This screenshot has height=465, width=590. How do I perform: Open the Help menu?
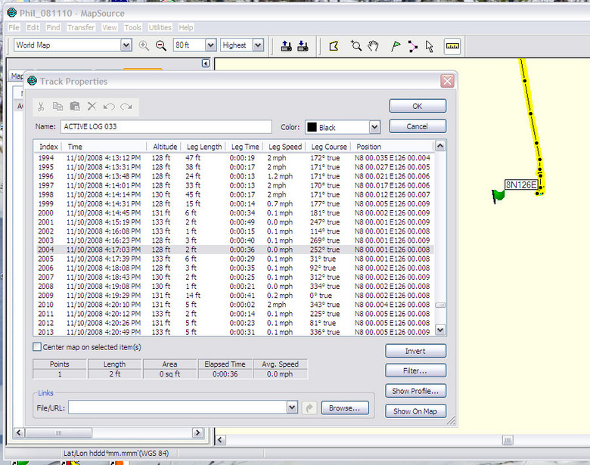185,27
